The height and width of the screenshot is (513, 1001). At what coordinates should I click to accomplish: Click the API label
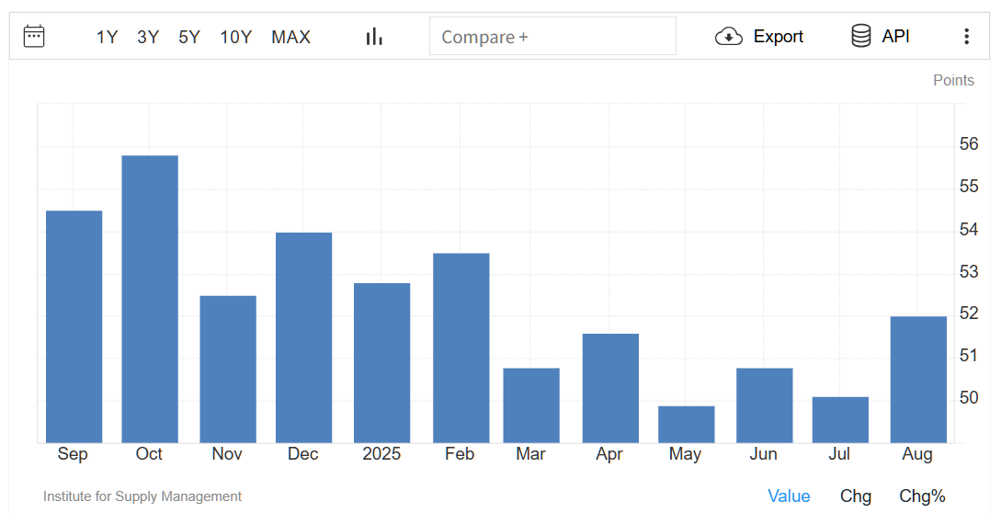point(895,37)
